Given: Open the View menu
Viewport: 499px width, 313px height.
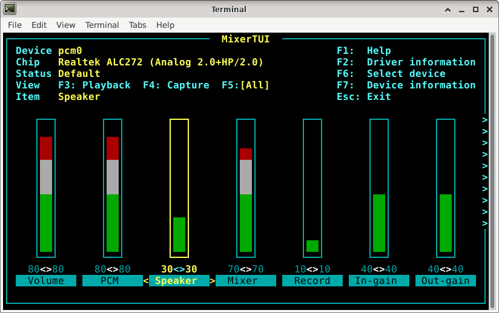Looking at the screenshot, I should [x=65, y=25].
